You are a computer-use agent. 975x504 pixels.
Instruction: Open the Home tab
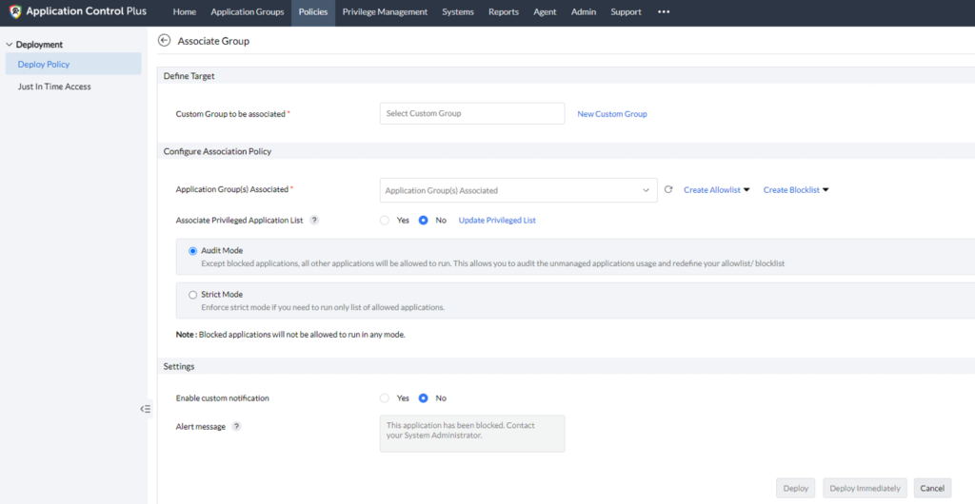[184, 11]
